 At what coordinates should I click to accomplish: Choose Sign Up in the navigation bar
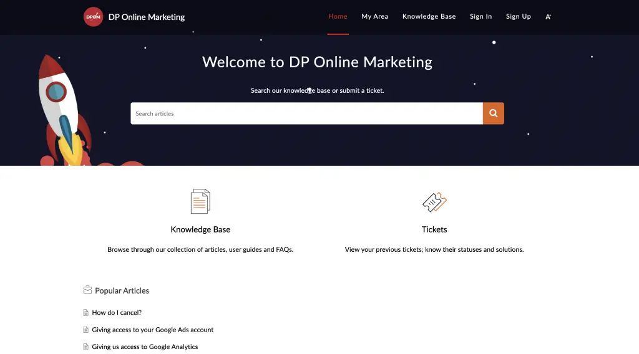(518, 16)
